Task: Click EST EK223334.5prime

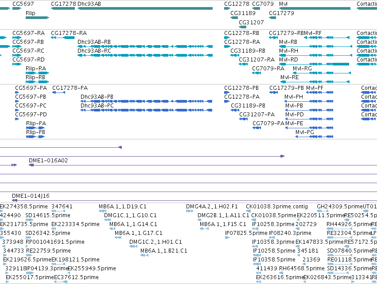Action: pos(54,229)
